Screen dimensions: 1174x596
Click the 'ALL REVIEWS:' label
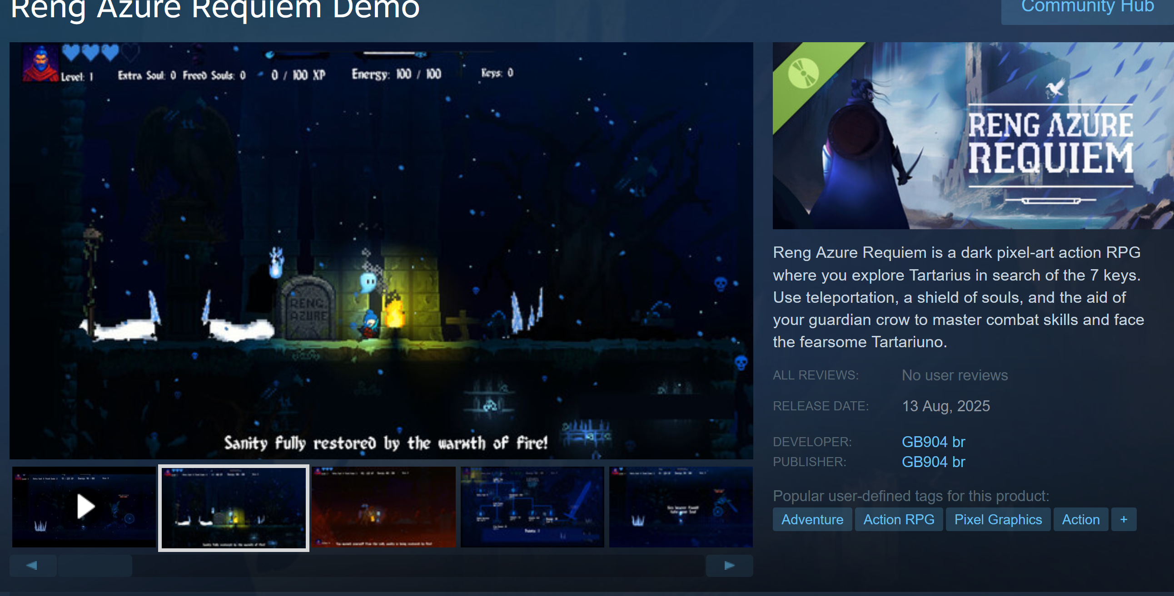point(816,375)
